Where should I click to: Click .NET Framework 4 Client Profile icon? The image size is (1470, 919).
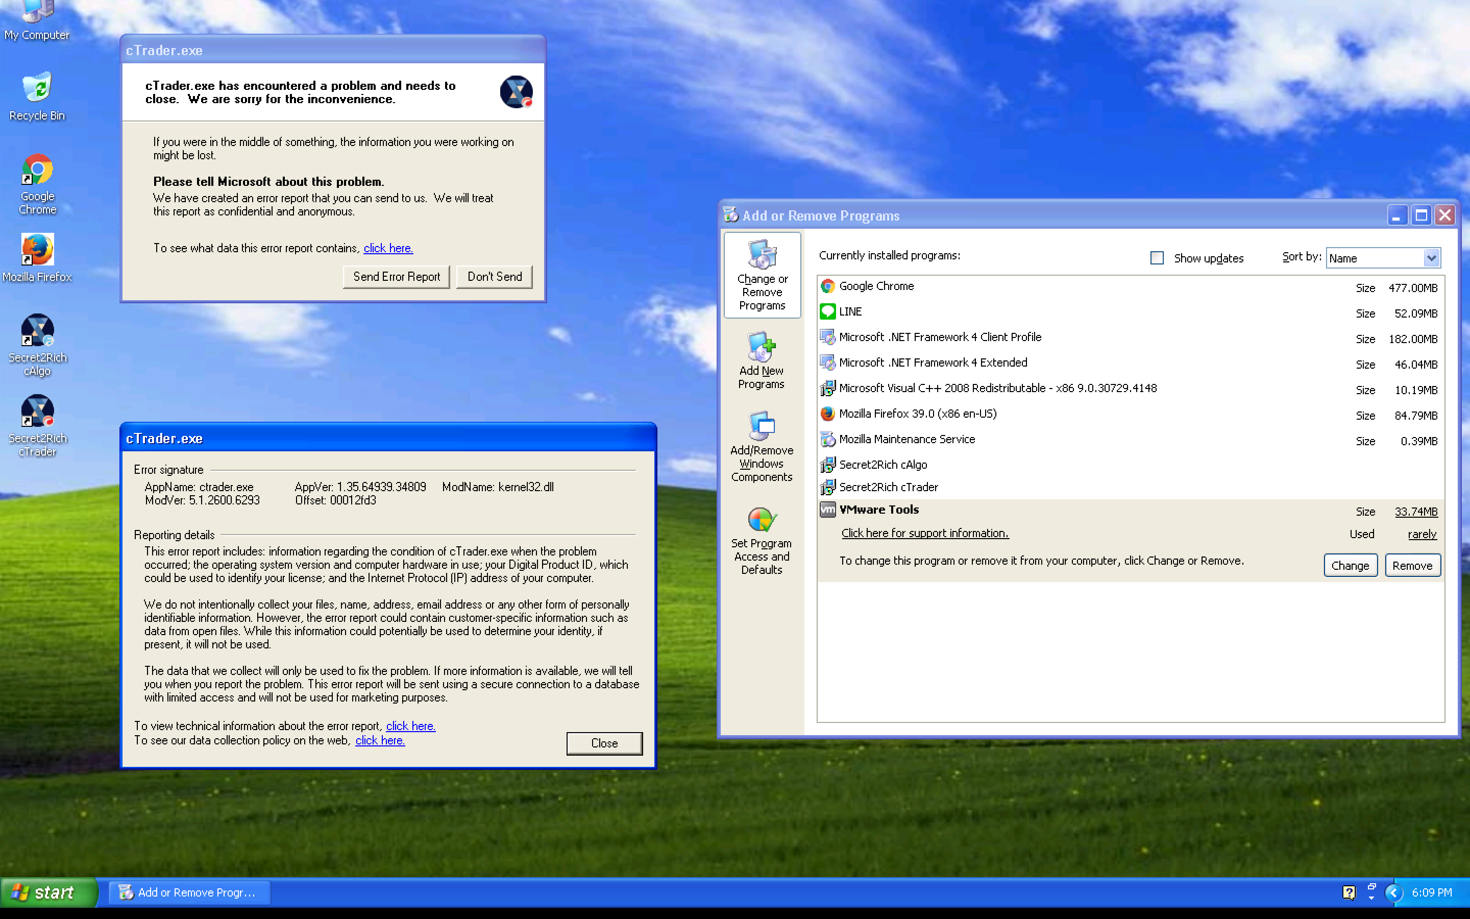827,337
